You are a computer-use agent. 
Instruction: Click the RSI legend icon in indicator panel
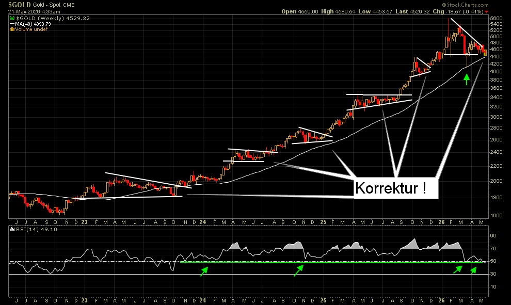pyautogui.click(x=12, y=230)
